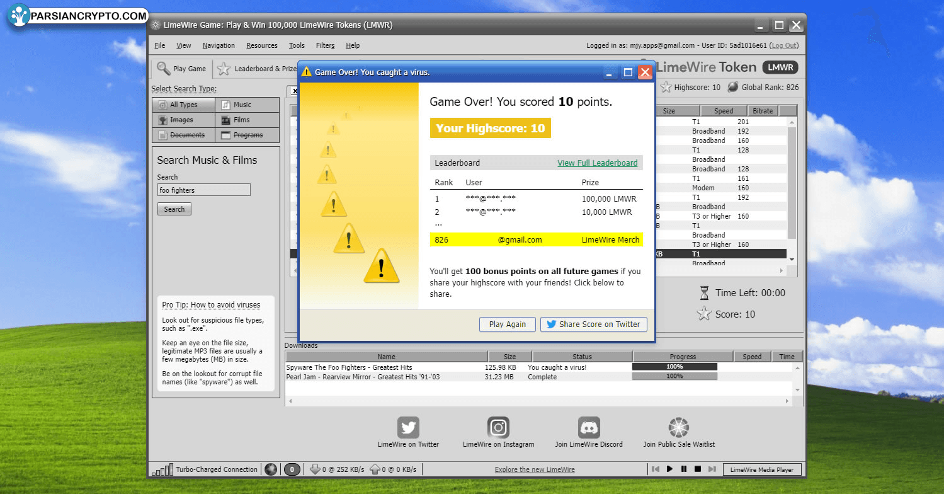Screen dimensions: 944x494
Task: Click the LimeWire Media Player button
Action: (x=762, y=469)
